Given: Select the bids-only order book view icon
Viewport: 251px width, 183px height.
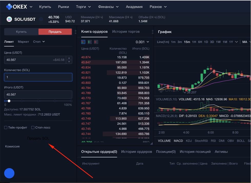Looking at the screenshot, I should point(90,42).
